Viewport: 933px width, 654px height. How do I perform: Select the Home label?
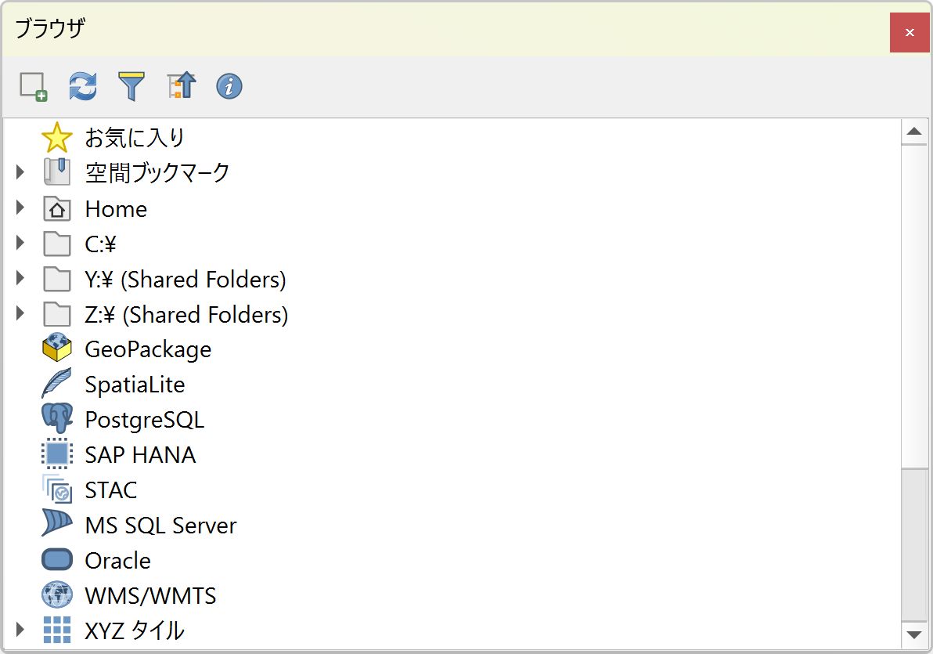click(116, 209)
